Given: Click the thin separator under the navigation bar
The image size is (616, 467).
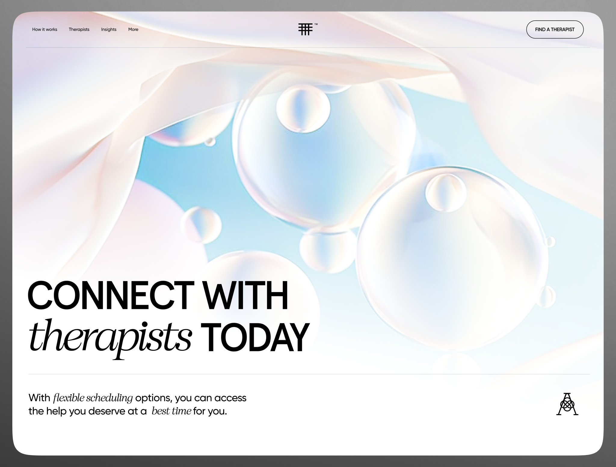Looking at the screenshot, I should click(308, 47).
